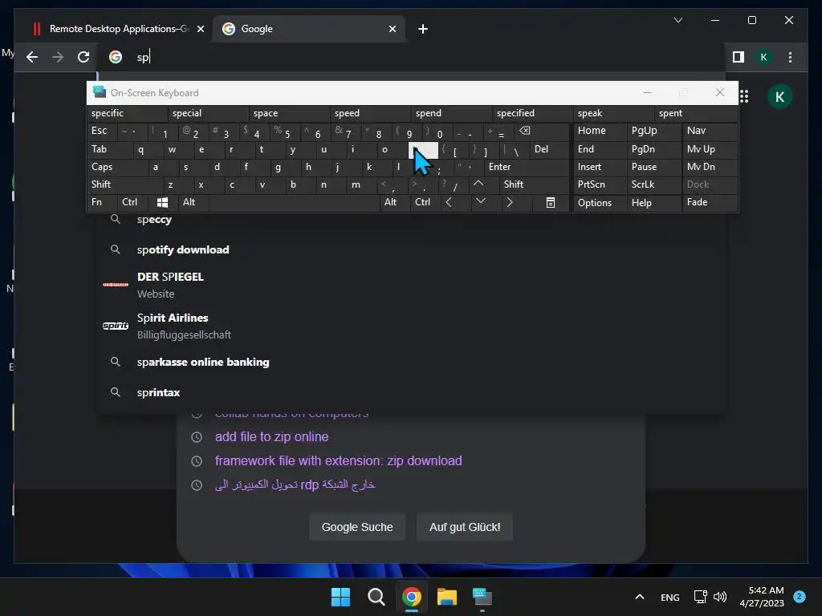This screenshot has height=616, width=822.
Task: Click the Google Suche button
Action: 357,527
